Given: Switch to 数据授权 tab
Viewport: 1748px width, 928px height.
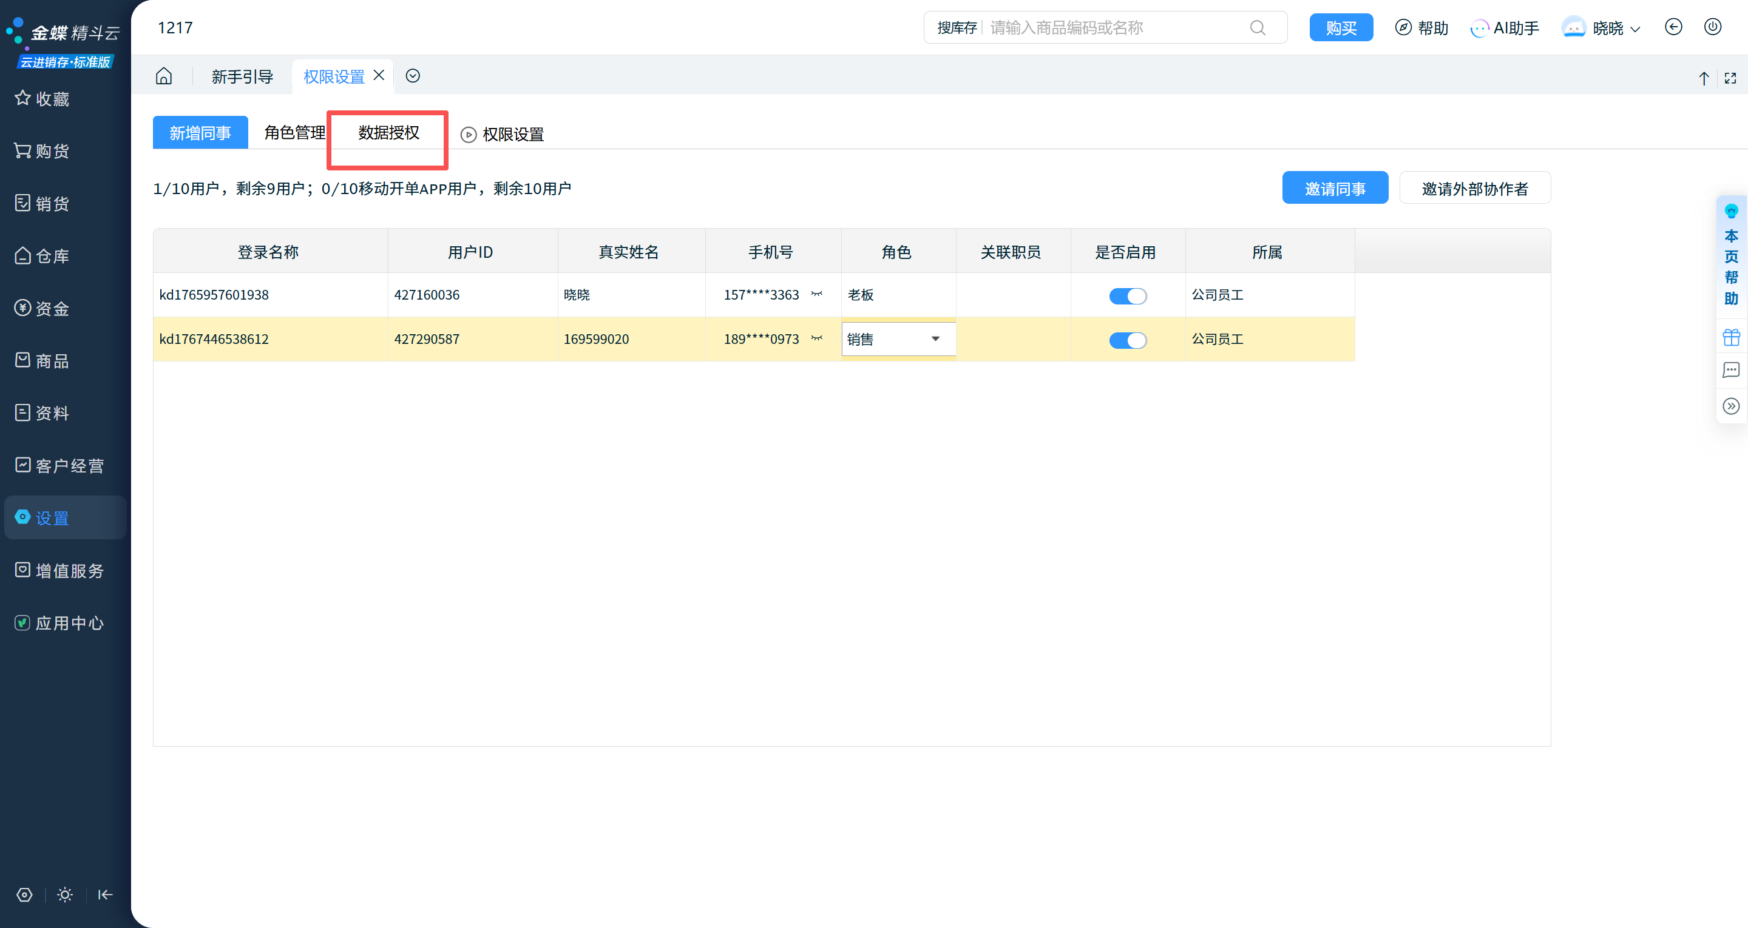Looking at the screenshot, I should 389,133.
